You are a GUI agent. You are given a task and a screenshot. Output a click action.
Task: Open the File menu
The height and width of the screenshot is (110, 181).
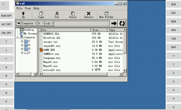19,8
